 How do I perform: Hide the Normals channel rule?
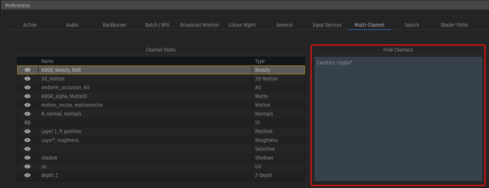[x=27, y=114]
